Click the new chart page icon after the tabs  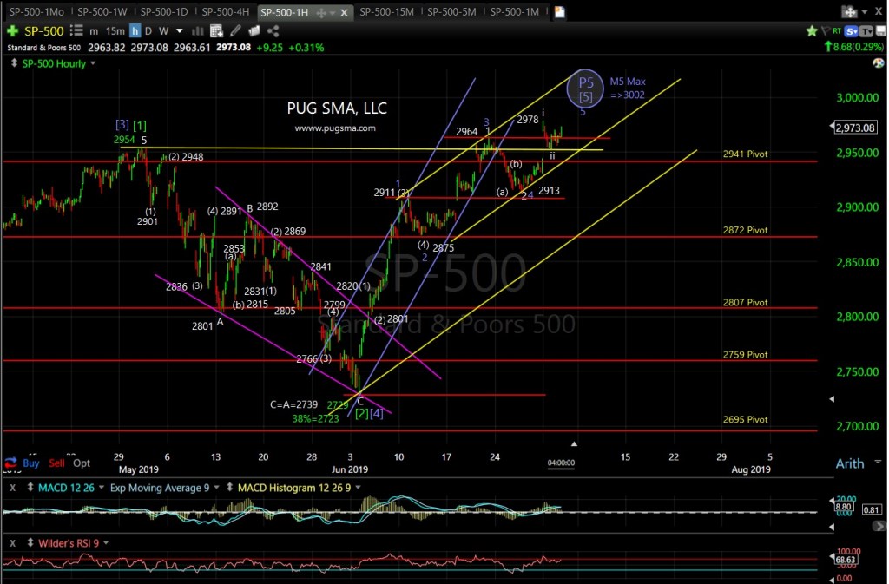point(560,12)
